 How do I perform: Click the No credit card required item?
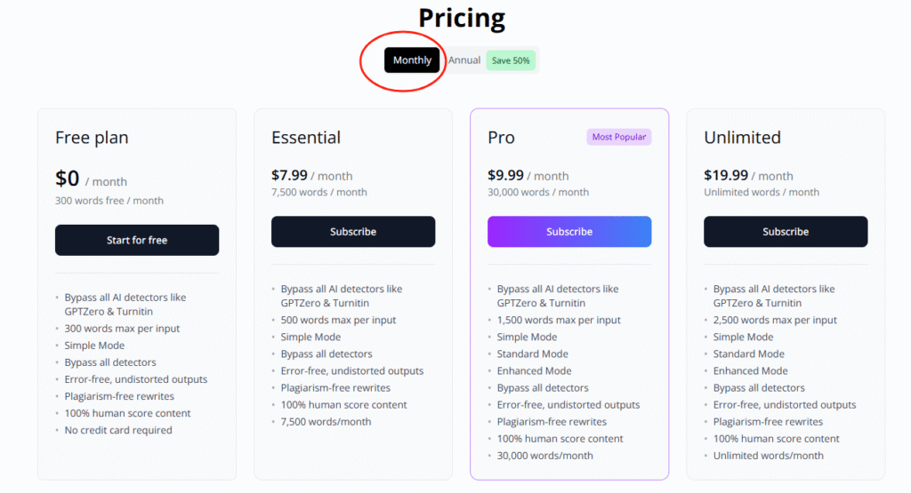tap(118, 430)
